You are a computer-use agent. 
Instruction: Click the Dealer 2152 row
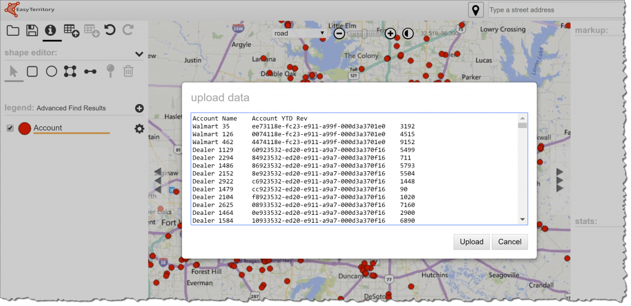(x=303, y=173)
